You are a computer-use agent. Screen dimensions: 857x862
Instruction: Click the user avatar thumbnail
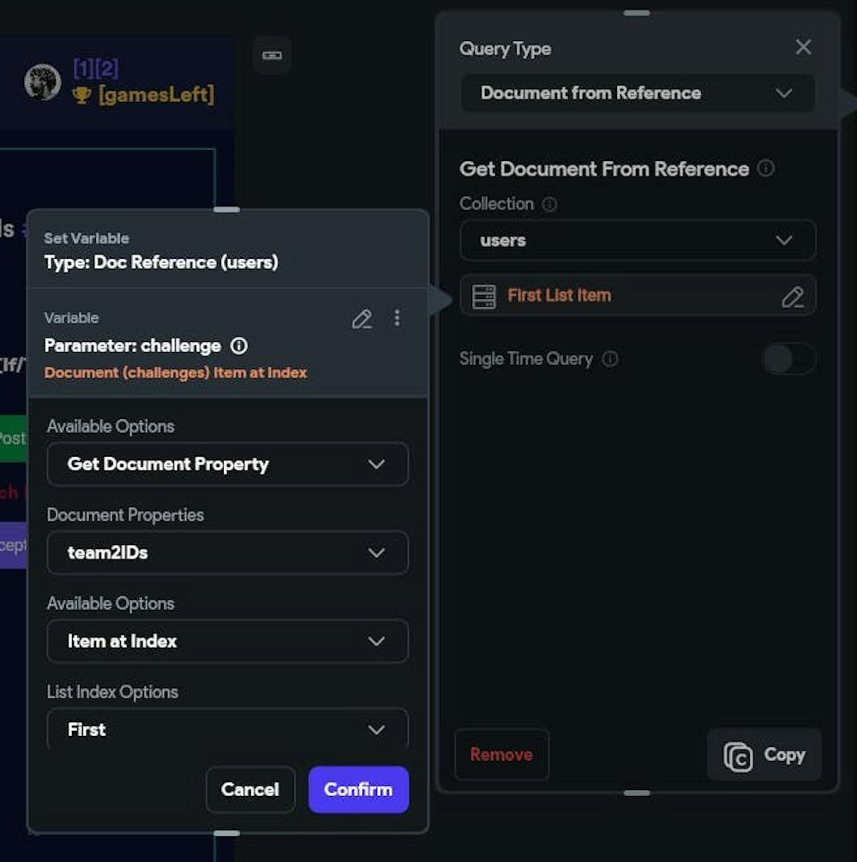[x=42, y=82]
